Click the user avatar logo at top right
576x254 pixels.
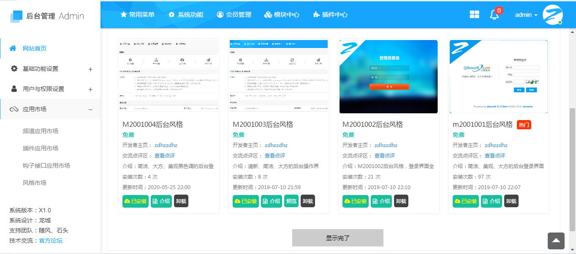[x=552, y=15]
